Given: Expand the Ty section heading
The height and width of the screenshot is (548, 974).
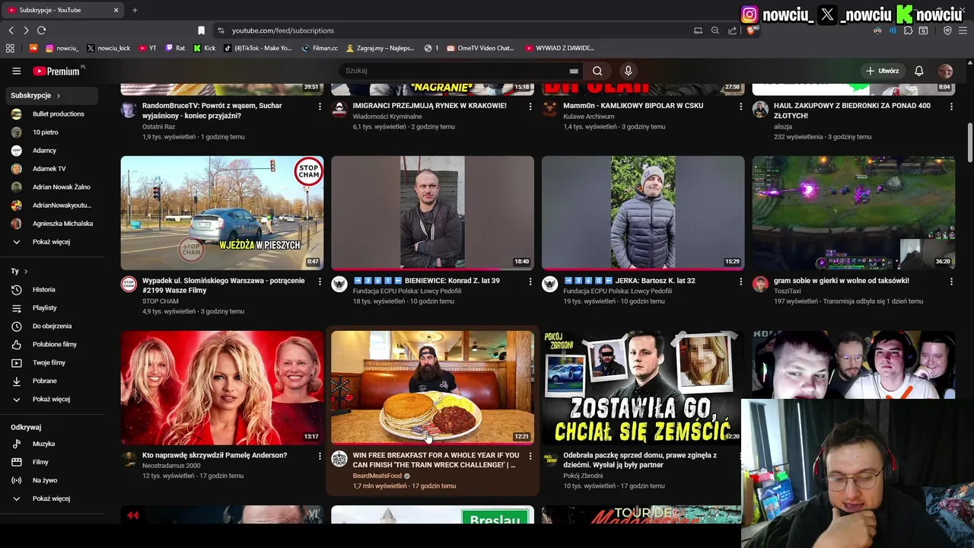Looking at the screenshot, I should [x=19, y=271].
